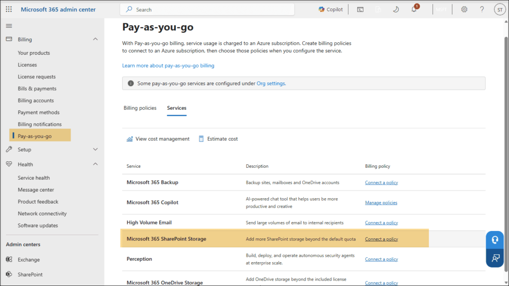Screen dimensions: 509x286
Task: Click the Search input field
Action: [207, 9]
